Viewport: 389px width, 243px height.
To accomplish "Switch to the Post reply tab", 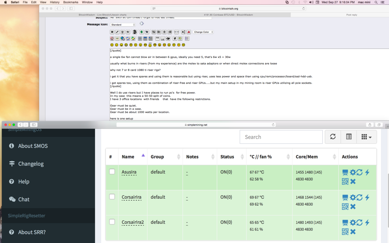I will (x=352, y=15).
